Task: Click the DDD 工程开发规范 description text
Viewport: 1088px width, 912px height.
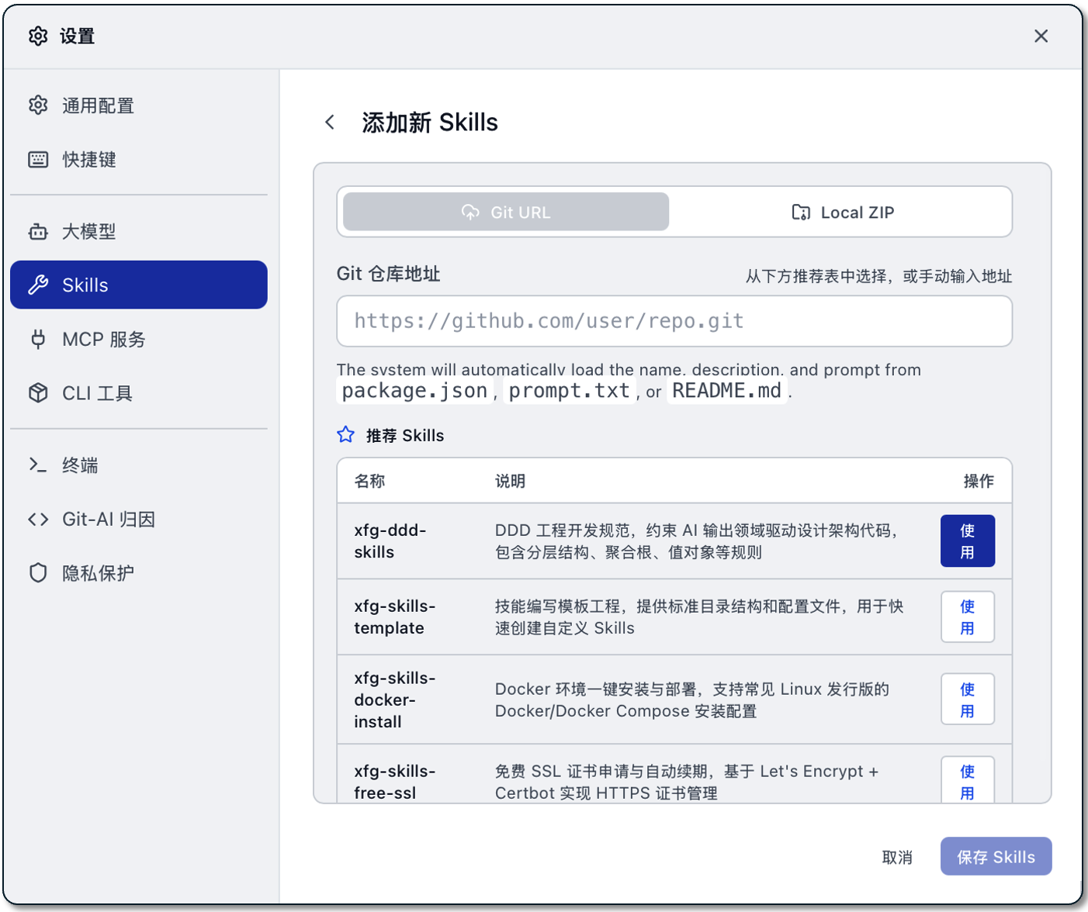Action: click(x=697, y=541)
